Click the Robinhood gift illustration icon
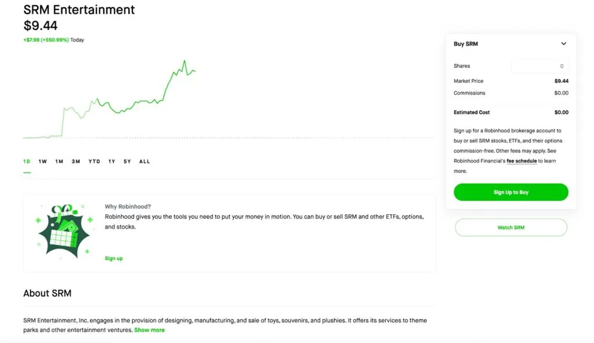This screenshot has height=343, width=594. pyautogui.click(x=63, y=231)
